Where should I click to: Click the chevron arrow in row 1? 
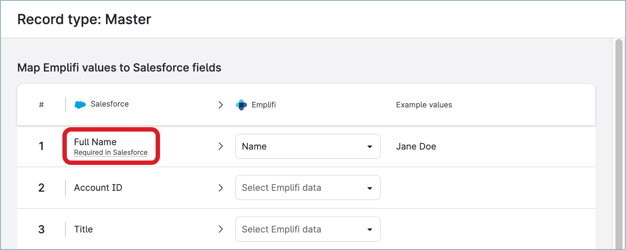(x=221, y=146)
